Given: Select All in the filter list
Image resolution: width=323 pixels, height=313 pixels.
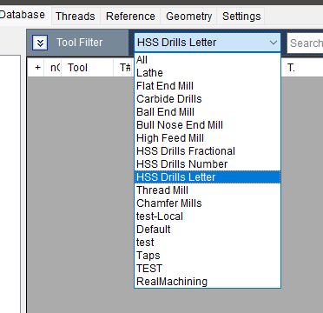Looking at the screenshot, I should 208,60.
